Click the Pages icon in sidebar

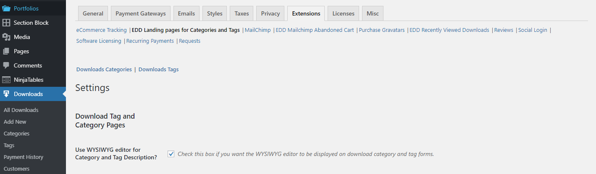coord(6,51)
